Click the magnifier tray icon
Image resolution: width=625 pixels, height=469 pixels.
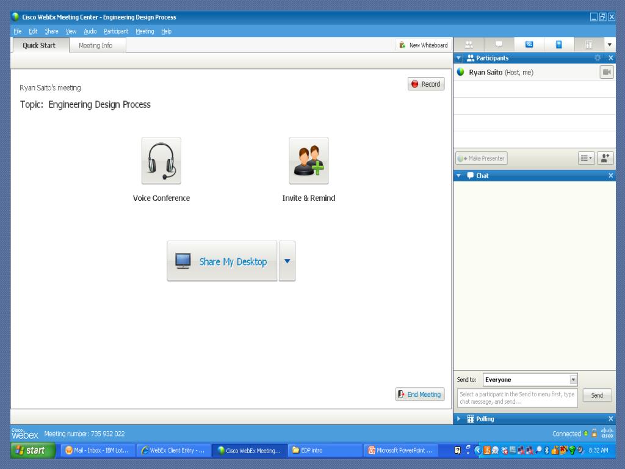point(538,450)
